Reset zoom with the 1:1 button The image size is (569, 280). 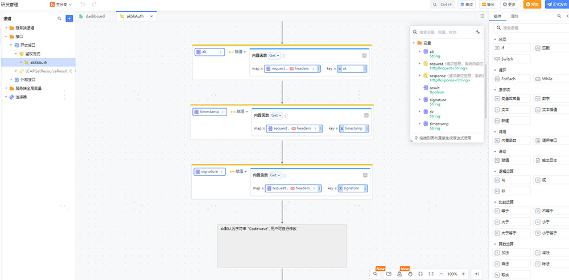pyautogui.click(x=431, y=274)
